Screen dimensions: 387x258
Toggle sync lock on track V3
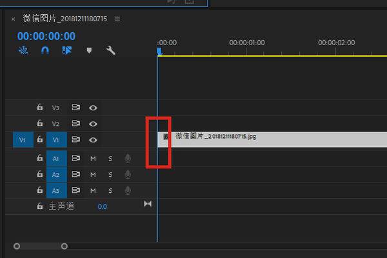[75, 108]
